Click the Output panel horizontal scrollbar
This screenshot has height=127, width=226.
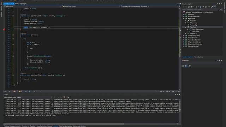click(64, 124)
